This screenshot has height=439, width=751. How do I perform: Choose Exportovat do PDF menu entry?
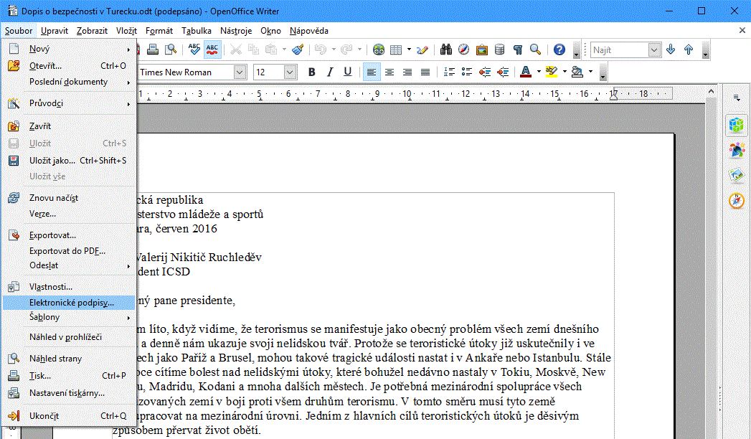[x=68, y=251]
